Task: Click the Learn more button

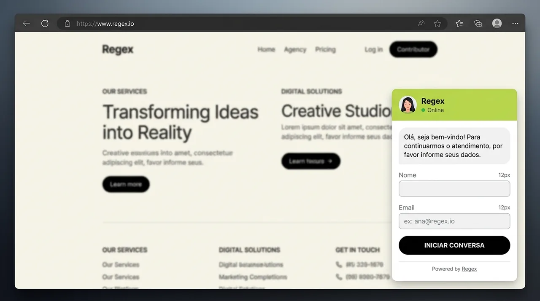Action: [126, 184]
